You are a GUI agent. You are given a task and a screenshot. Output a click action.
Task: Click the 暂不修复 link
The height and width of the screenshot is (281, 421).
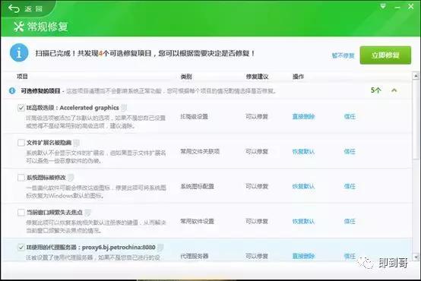pos(343,55)
